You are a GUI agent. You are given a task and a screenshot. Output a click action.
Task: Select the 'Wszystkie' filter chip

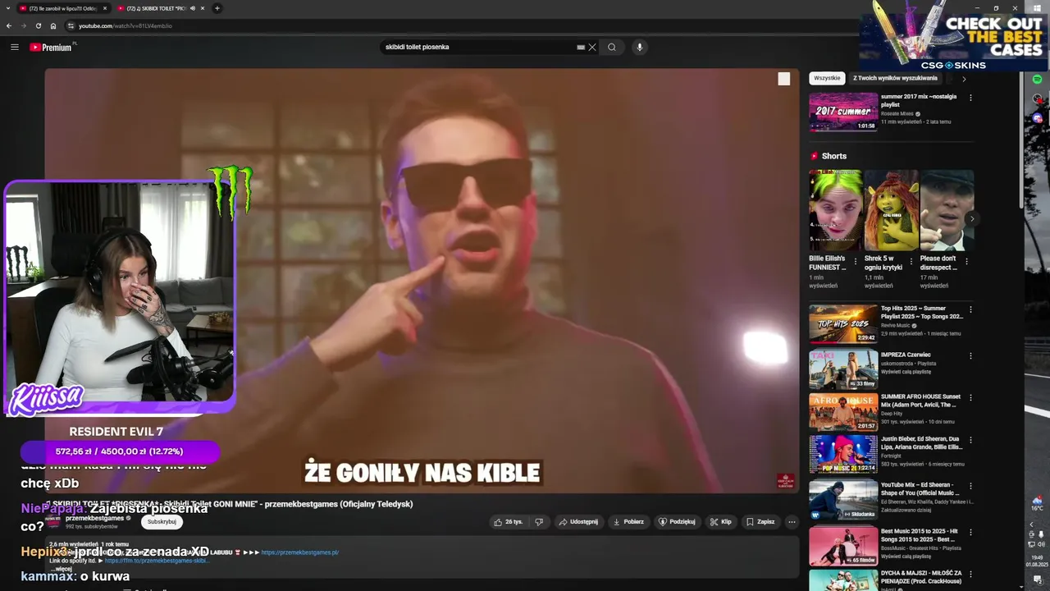pos(827,78)
